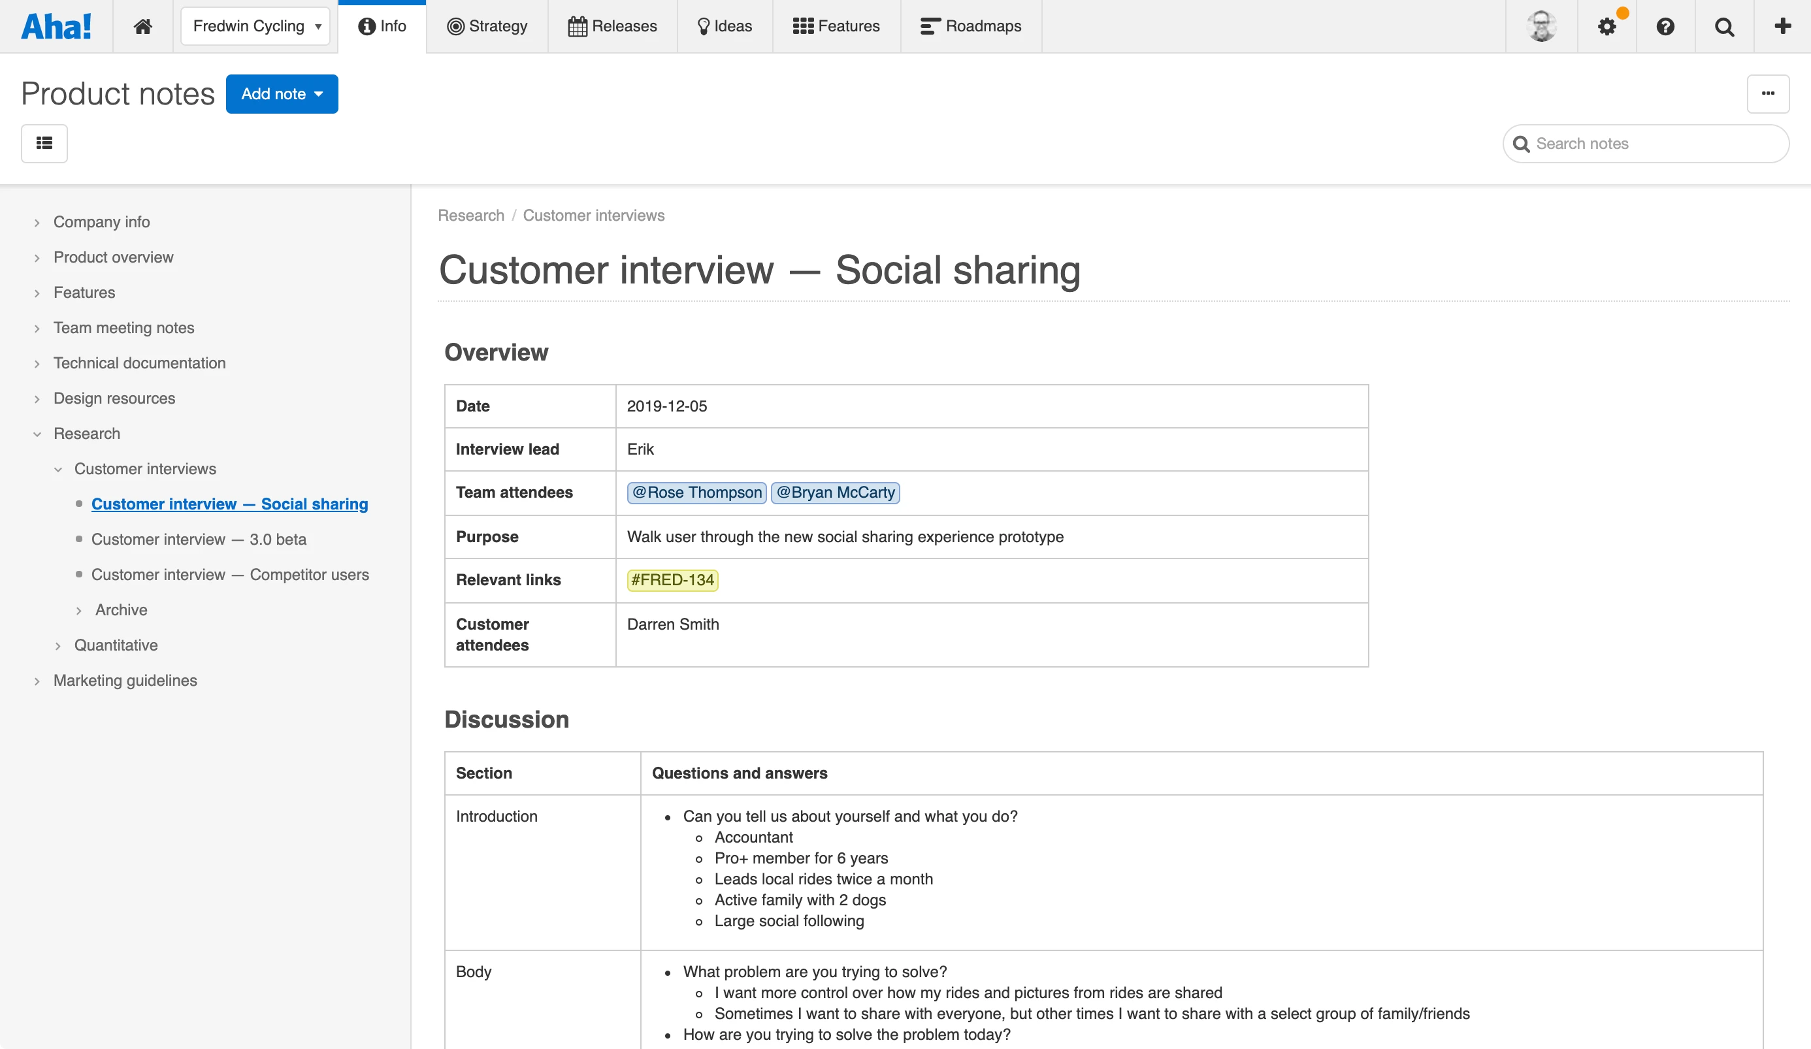Click the user avatar picture
This screenshot has height=1049, width=1811.
[x=1541, y=27]
